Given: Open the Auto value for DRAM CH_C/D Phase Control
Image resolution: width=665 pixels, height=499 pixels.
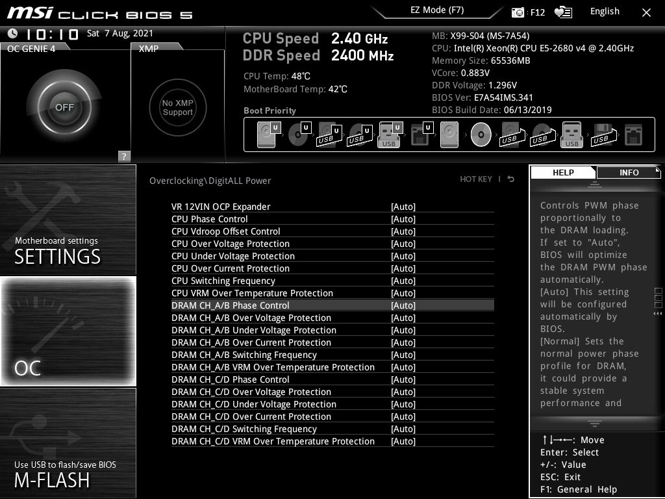Looking at the screenshot, I should (403, 379).
